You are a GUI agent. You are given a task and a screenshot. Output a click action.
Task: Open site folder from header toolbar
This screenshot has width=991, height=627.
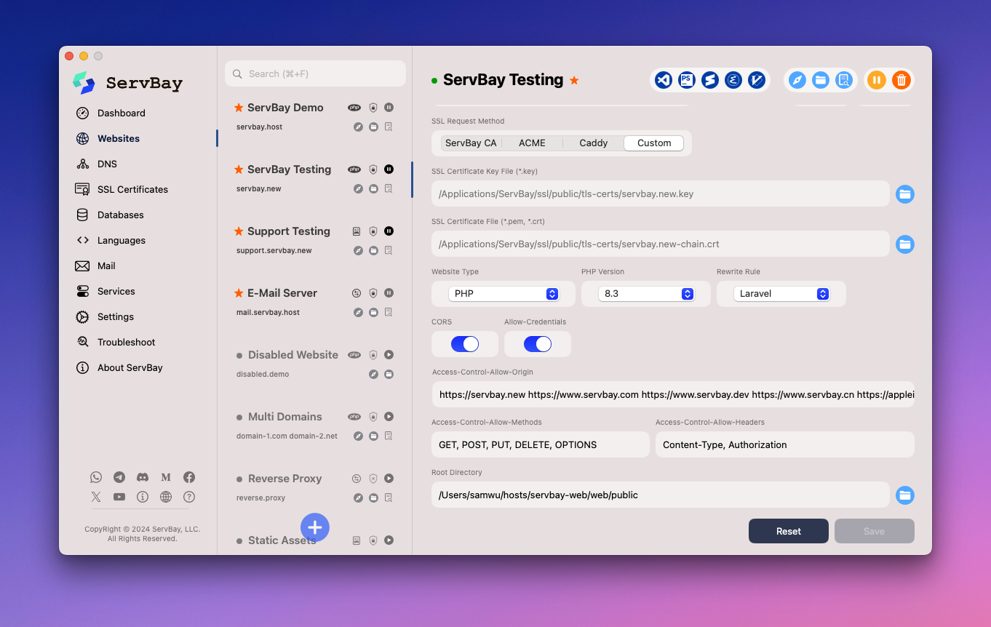(x=821, y=80)
